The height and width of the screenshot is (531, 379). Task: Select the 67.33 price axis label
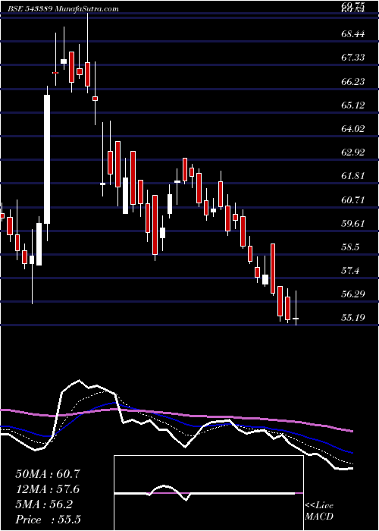[353, 58]
